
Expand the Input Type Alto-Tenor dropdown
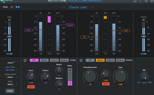(17, 70)
